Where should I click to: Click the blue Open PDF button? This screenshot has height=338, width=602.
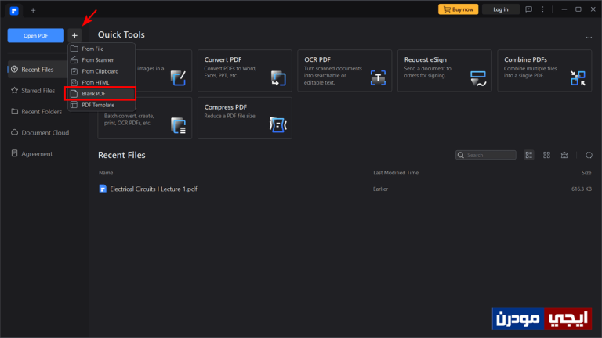36,36
